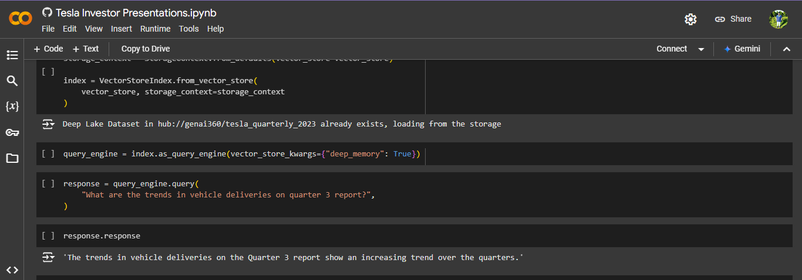The image size is (802, 280).
Task: Open the settings gear icon
Action: tap(690, 19)
